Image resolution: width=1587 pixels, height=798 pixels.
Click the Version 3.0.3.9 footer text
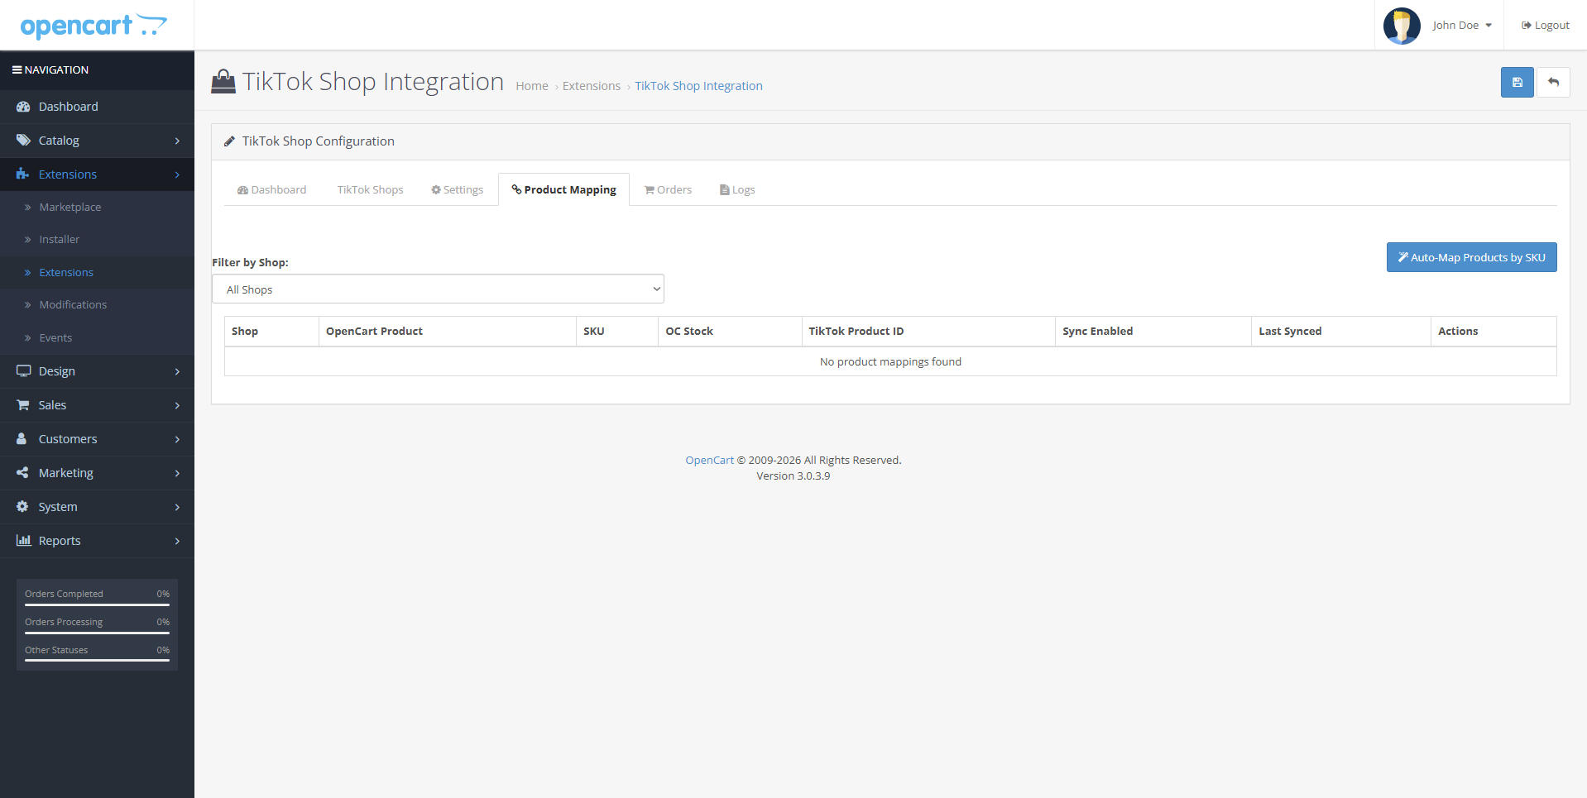point(793,476)
